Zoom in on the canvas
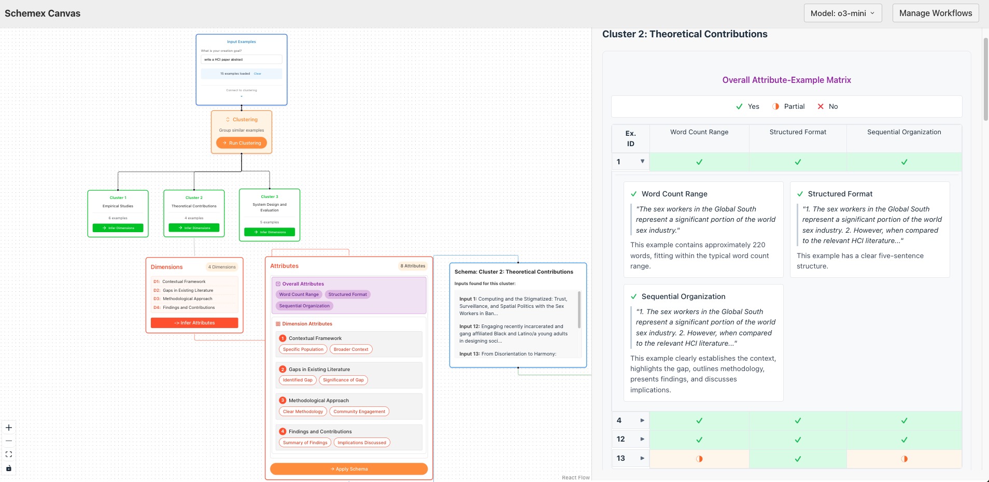This screenshot has width=989, height=482. pos(9,428)
